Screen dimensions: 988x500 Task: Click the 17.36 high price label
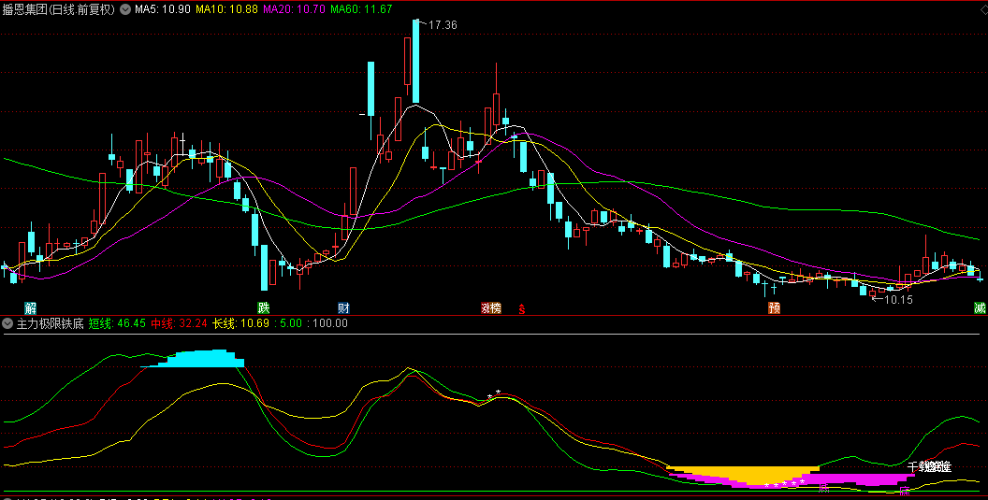(x=443, y=25)
